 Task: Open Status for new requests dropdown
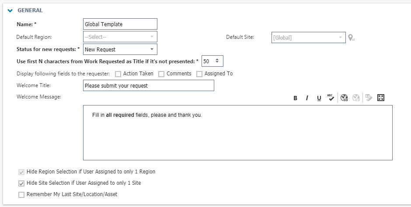click(x=120, y=49)
